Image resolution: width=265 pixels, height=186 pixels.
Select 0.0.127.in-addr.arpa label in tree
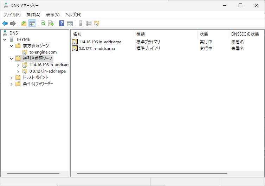coord(47,71)
